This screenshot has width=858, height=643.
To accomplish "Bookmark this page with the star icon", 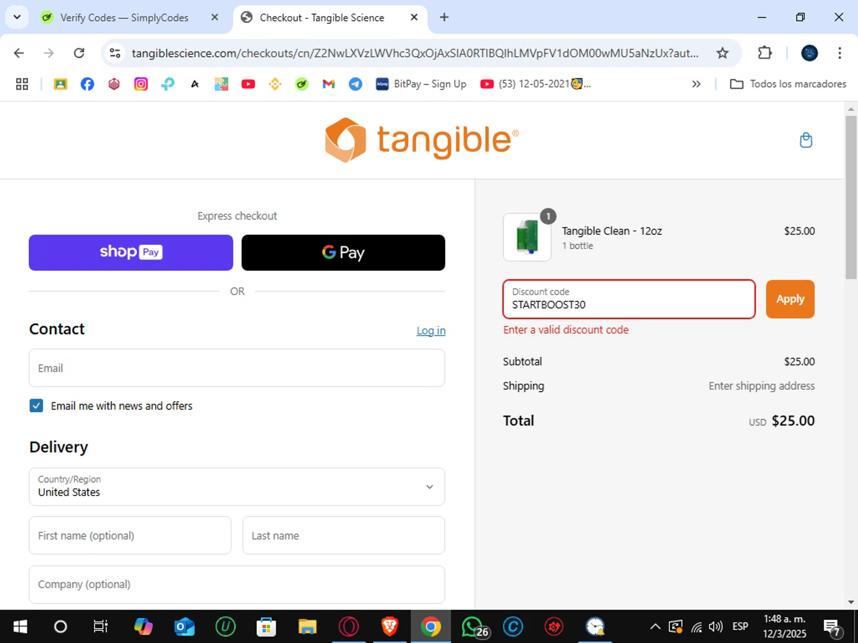I will point(722,53).
